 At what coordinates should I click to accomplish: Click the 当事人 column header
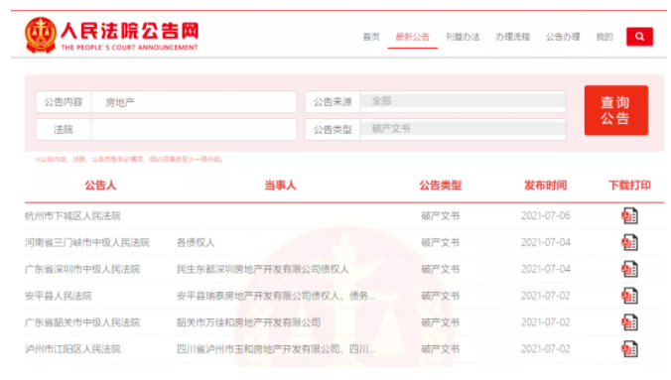coord(280,186)
